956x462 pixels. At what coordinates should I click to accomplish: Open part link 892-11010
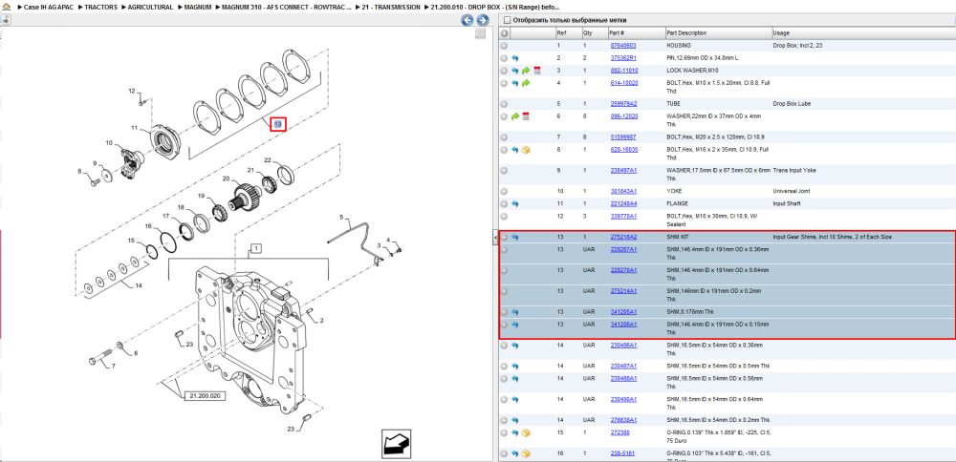tap(623, 71)
